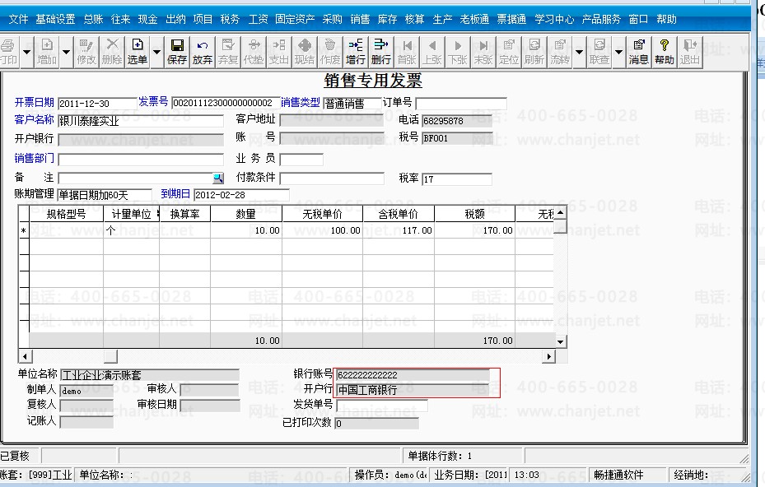Click the 数量 column header

(x=246, y=214)
